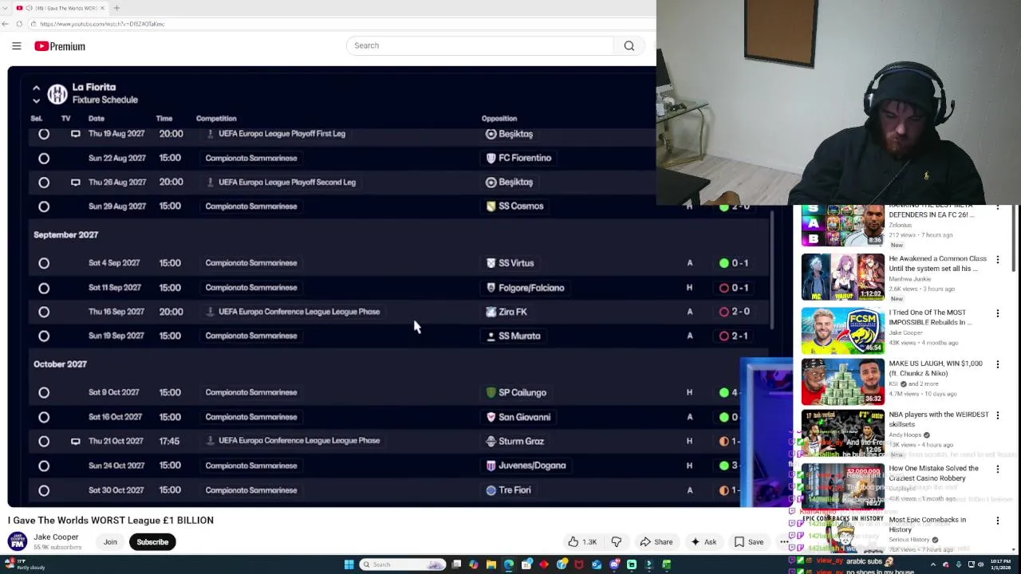Open the Windows Start menu

point(349,564)
